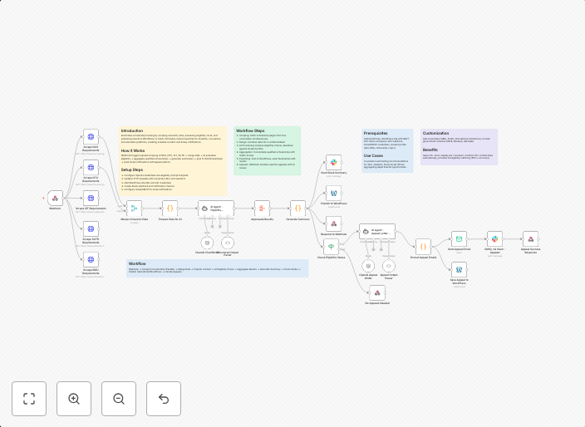585x427 pixels.
Task: Click the Format Appeal Emails node
Action: point(423,247)
